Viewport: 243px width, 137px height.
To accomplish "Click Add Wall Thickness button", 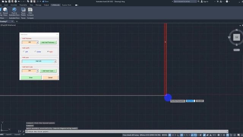I will (x=48, y=42).
